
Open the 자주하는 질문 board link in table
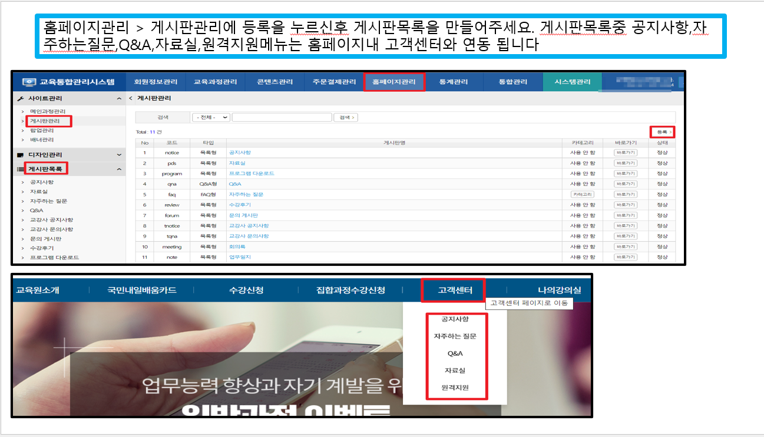click(x=246, y=195)
